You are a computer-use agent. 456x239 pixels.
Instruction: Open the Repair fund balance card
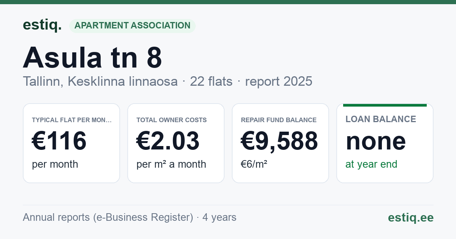pyautogui.click(x=280, y=143)
